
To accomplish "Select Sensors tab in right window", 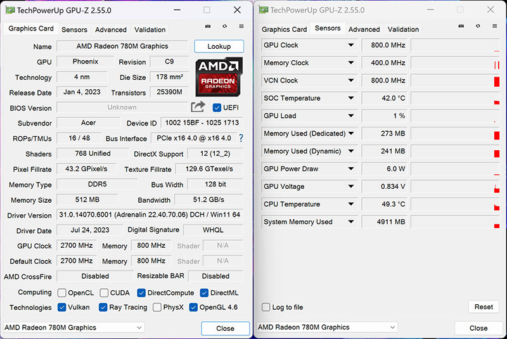I will pyautogui.click(x=328, y=28).
